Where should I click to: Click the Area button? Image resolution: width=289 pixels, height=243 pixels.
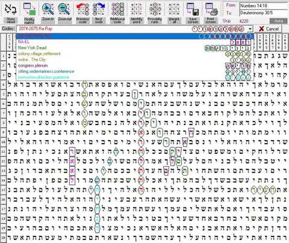coord(278,21)
